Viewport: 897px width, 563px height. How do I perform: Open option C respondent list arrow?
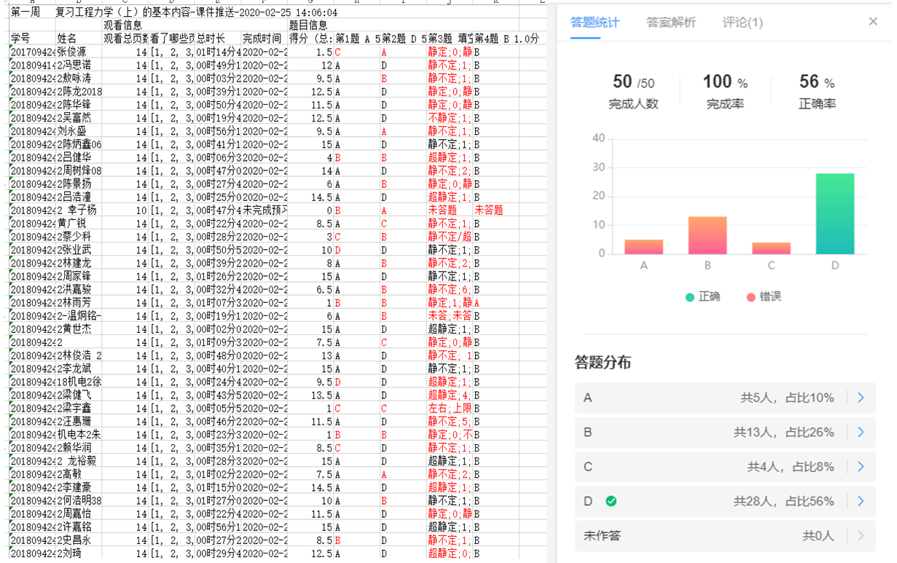pyautogui.click(x=861, y=467)
